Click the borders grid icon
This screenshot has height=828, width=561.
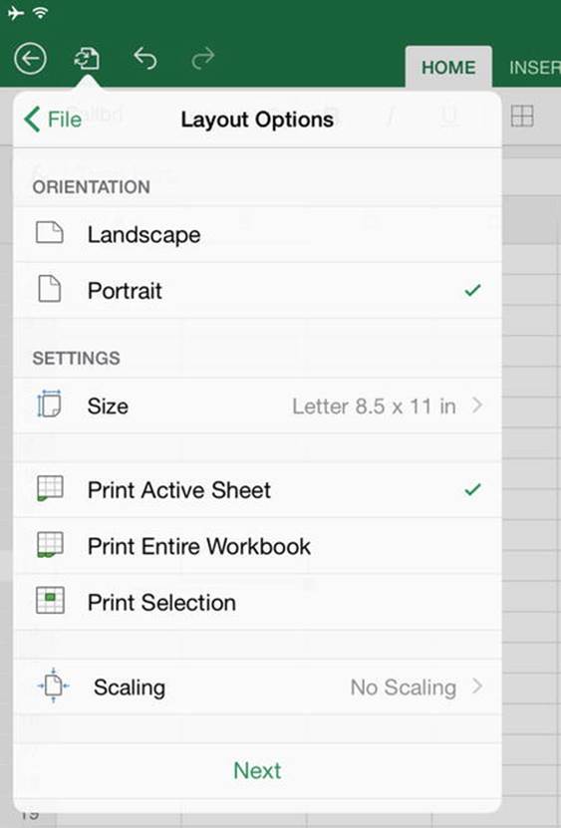[x=522, y=117]
